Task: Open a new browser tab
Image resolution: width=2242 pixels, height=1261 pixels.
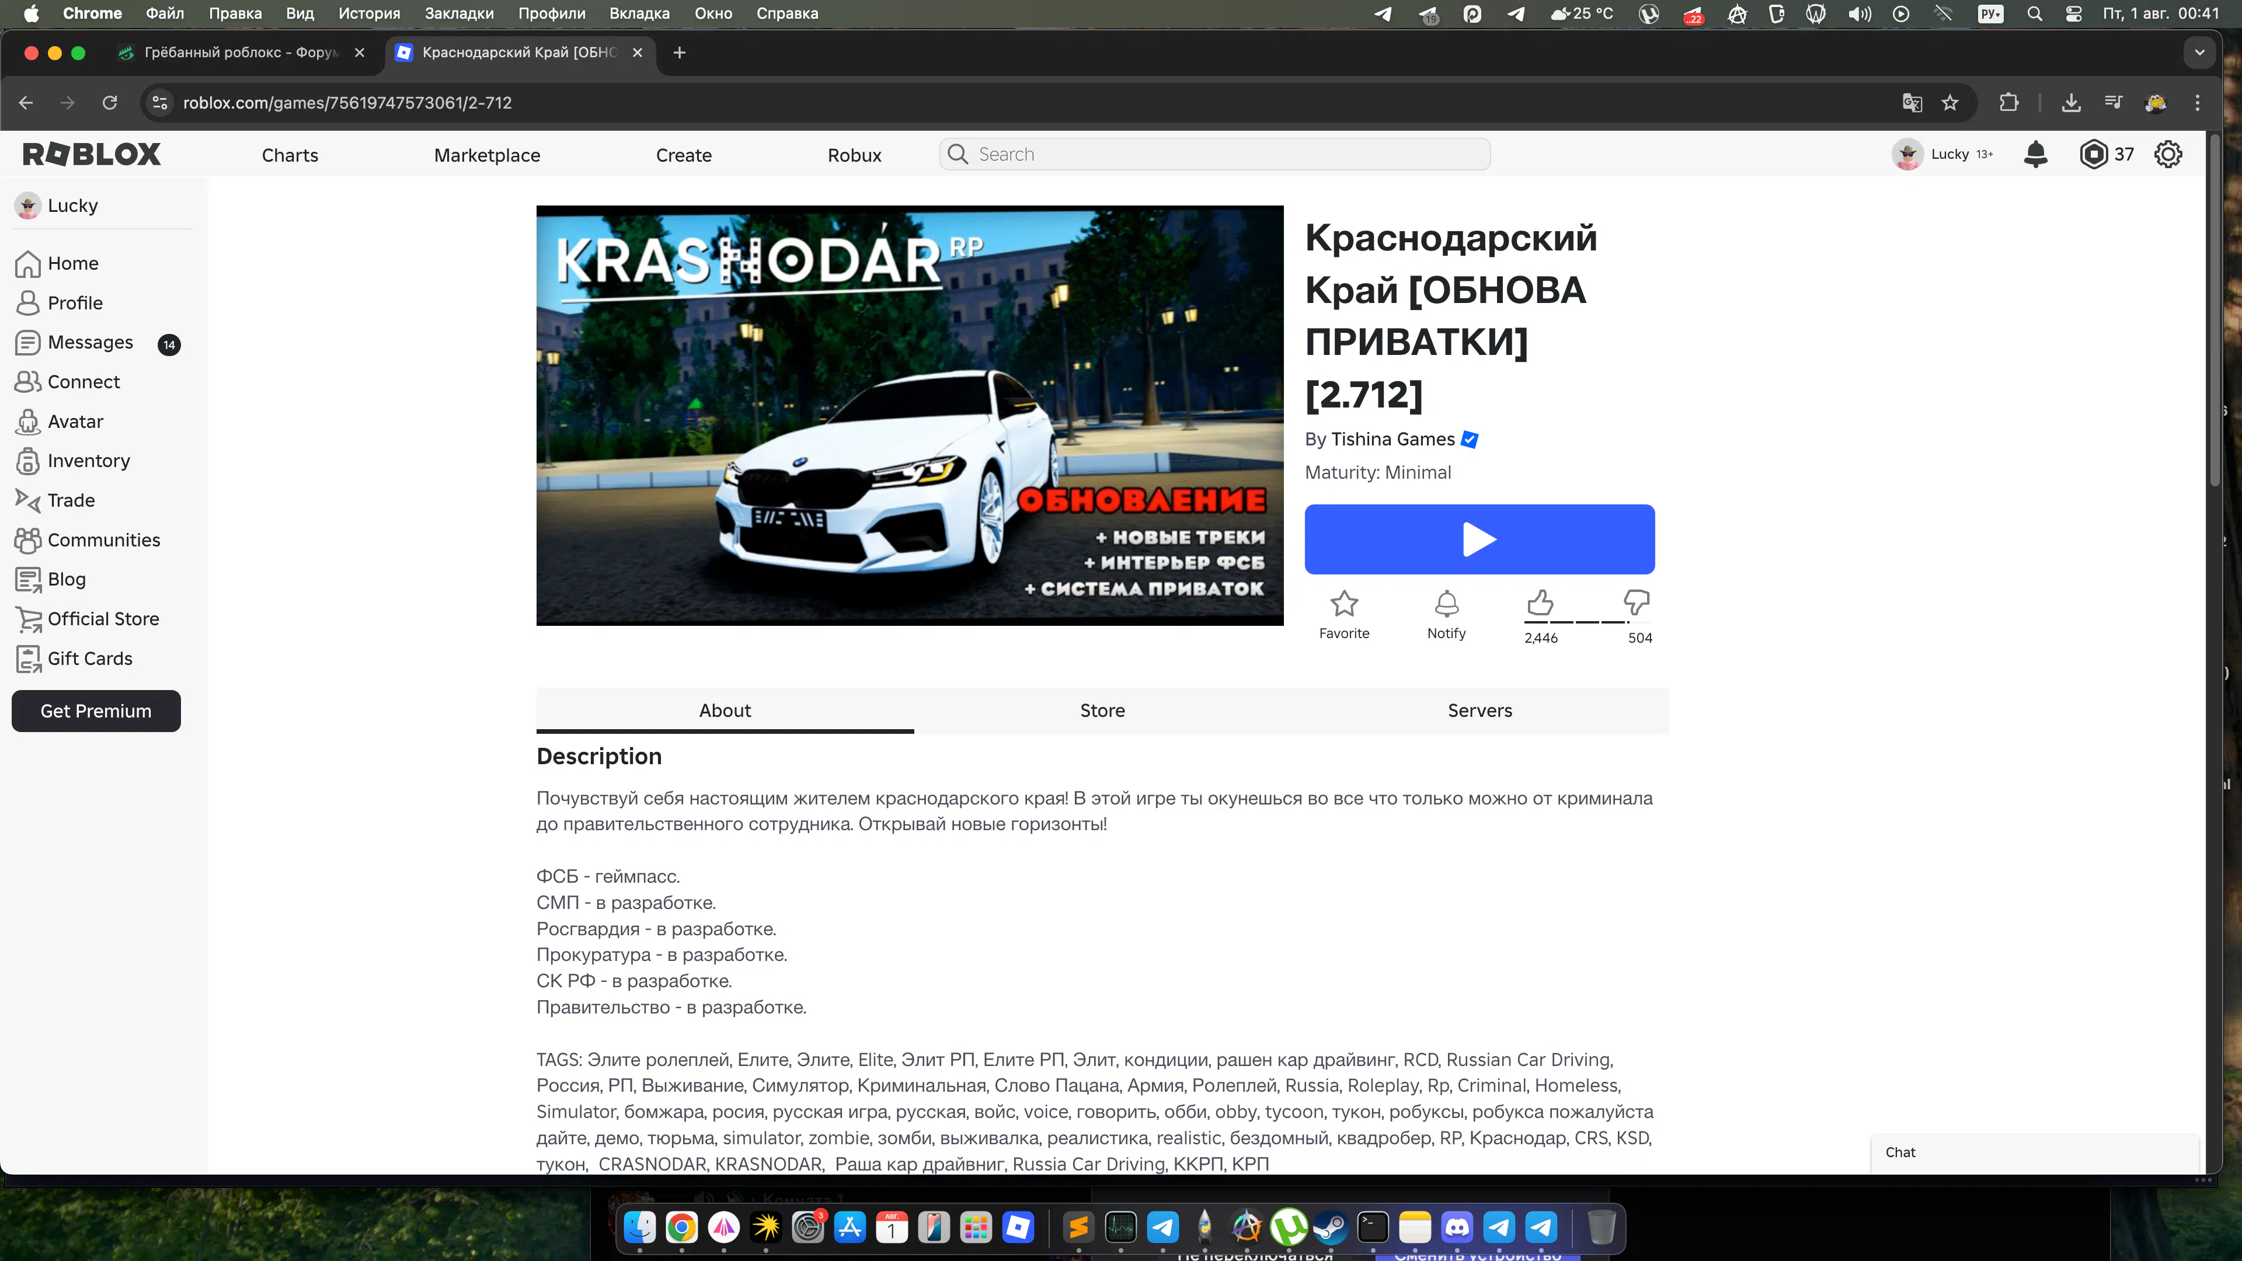Action: [680, 52]
